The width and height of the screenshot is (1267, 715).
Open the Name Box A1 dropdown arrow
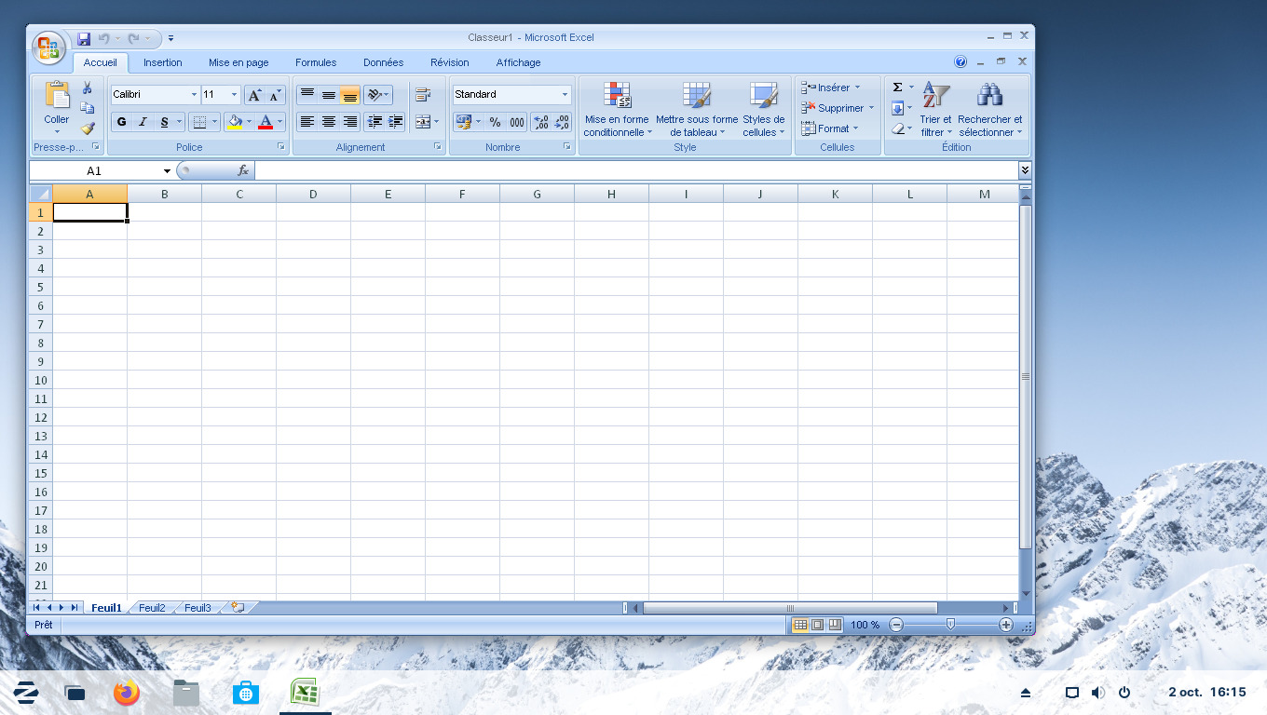pyautogui.click(x=168, y=171)
